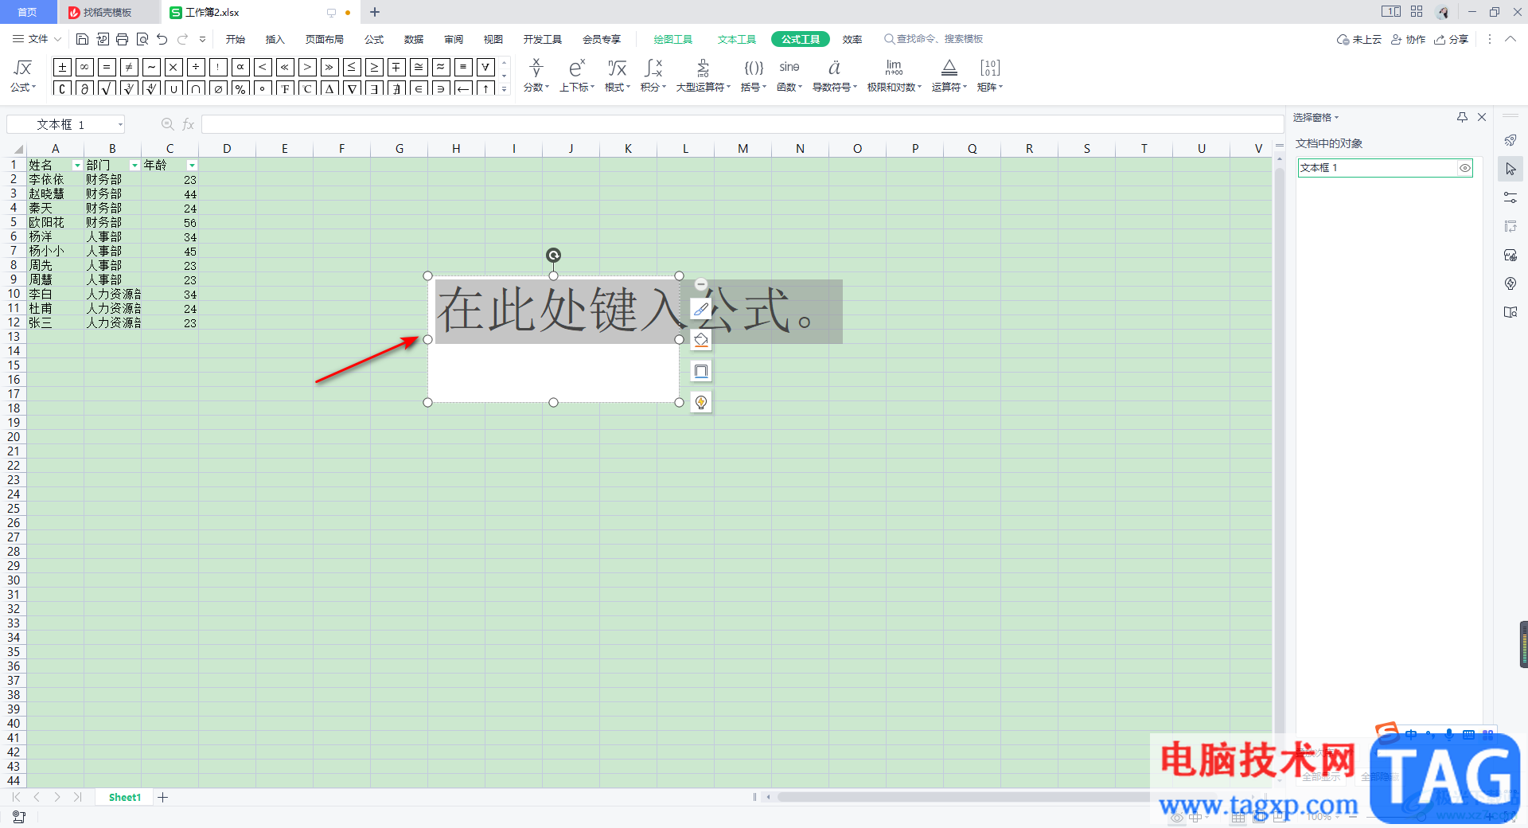Insert the for-all symbol

point(485,67)
